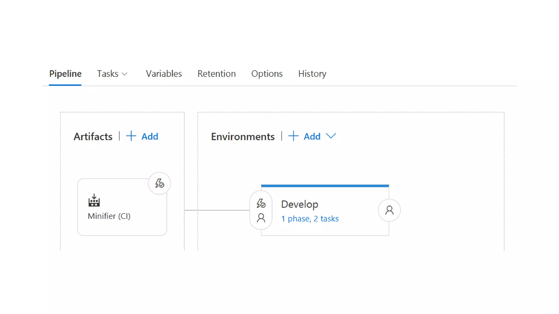Open post-deployment conditions person icon on Develop
The width and height of the screenshot is (559, 314).
pos(389,210)
